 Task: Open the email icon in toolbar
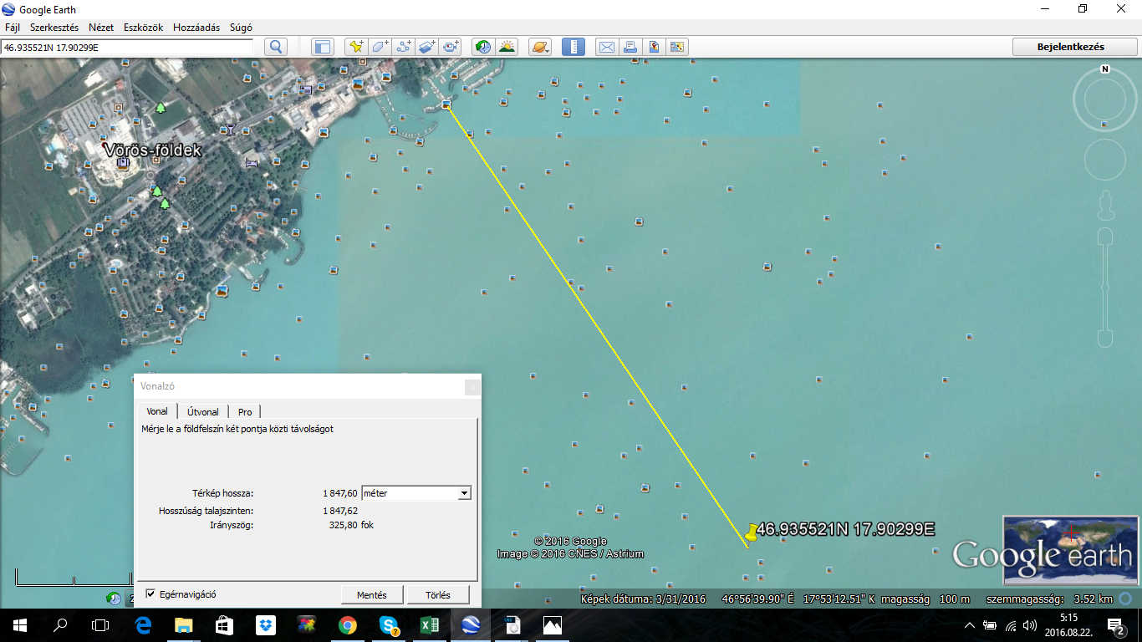click(x=606, y=47)
